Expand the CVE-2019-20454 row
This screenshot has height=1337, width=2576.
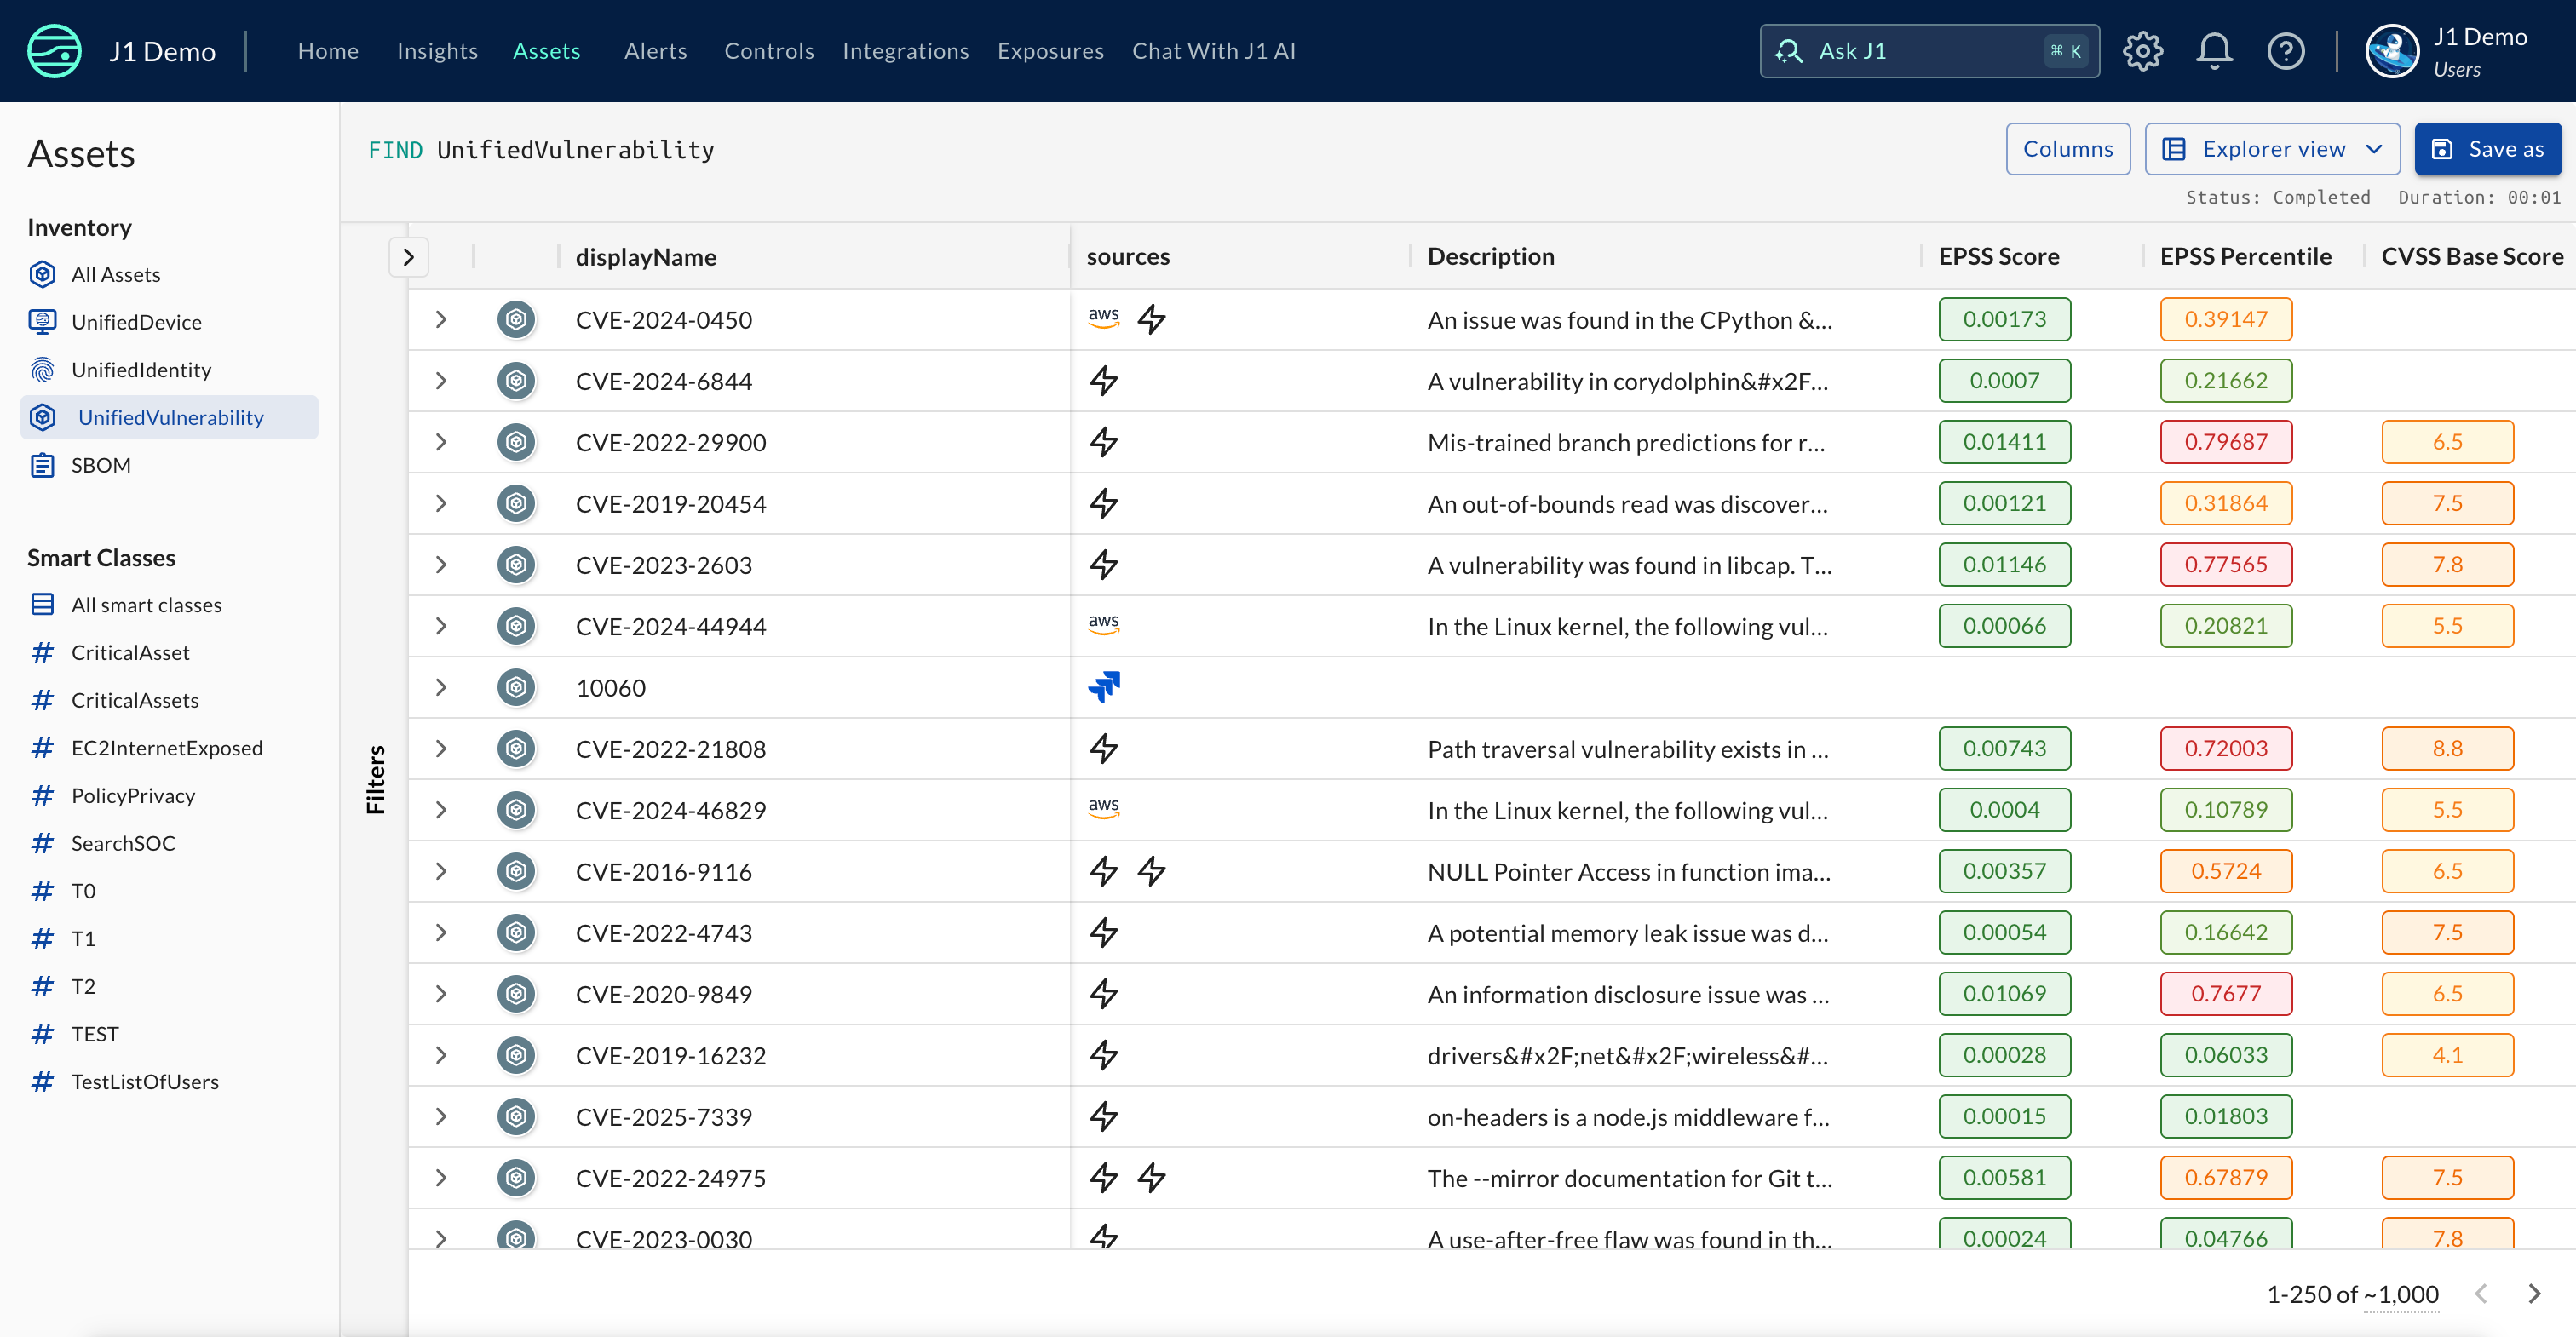(441, 503)
